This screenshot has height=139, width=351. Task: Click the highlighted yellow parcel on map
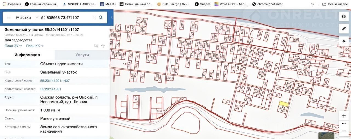pos(284,104)
